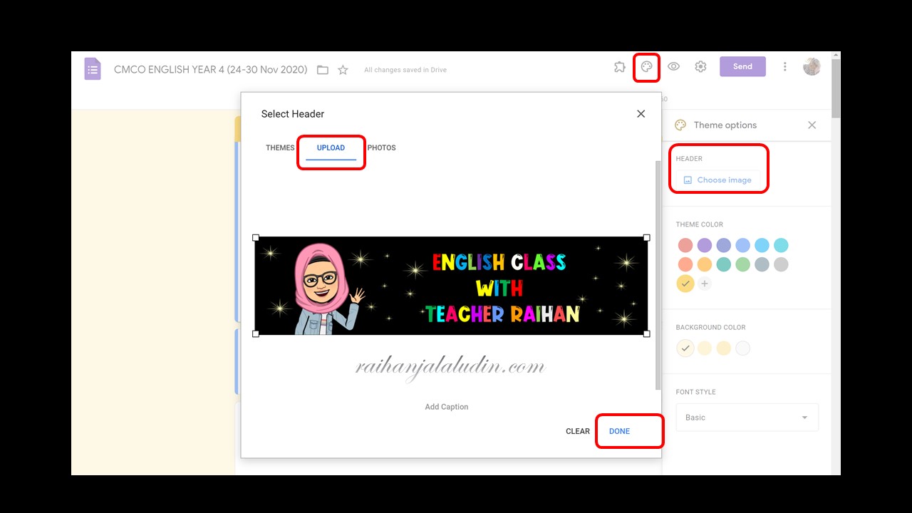Image resolution: width=912 pixels, height=513 pixels.
Task: Click CLEAR to remove the selection
Action: tap(577, 431)
